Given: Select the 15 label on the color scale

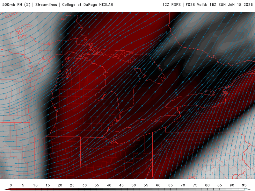Looking at the screenshot, I should 47,185.
